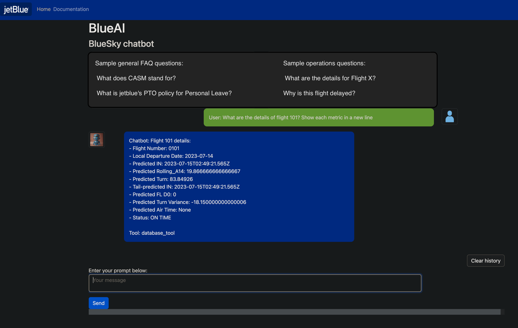Select the PTO policy for Personal Leave question
The width and height of the screenshot is (518, 328).
164,93
